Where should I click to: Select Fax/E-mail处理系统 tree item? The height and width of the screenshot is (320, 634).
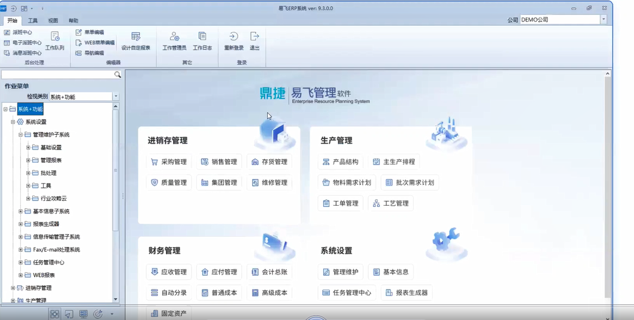(x=56, y=249)
